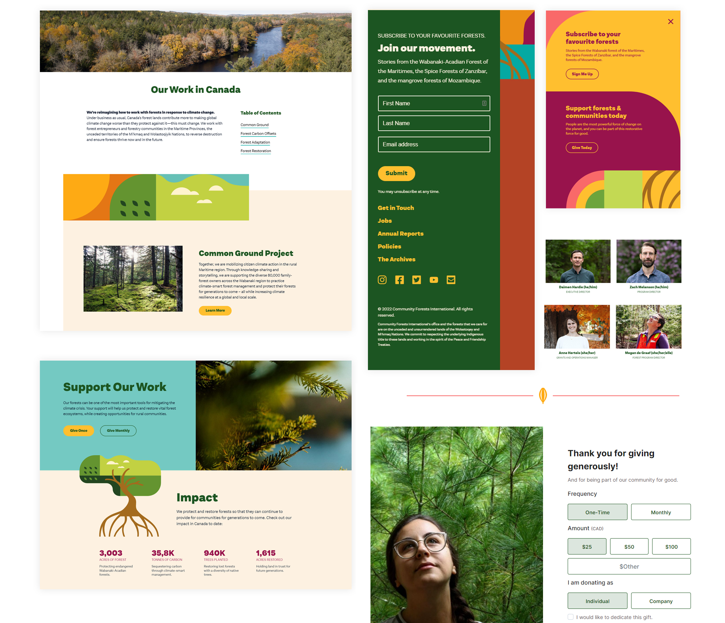Click Megan de Graaf's staff photo
Image resolution: width=725 pixels, height=623 pixels.
click(649, 327)
